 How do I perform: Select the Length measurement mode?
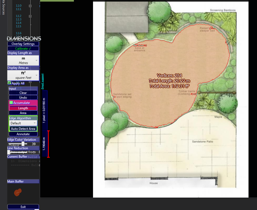[x=23, y=108]
